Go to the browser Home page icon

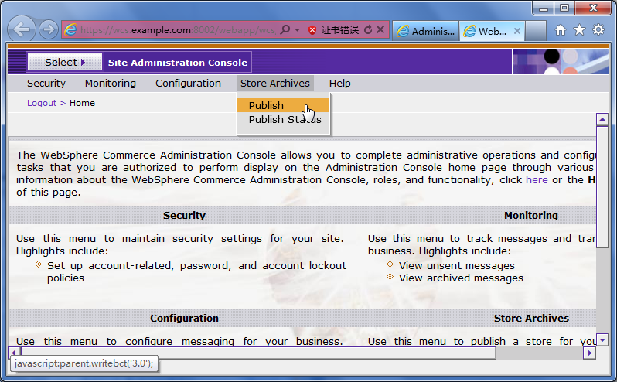[561, 30]
